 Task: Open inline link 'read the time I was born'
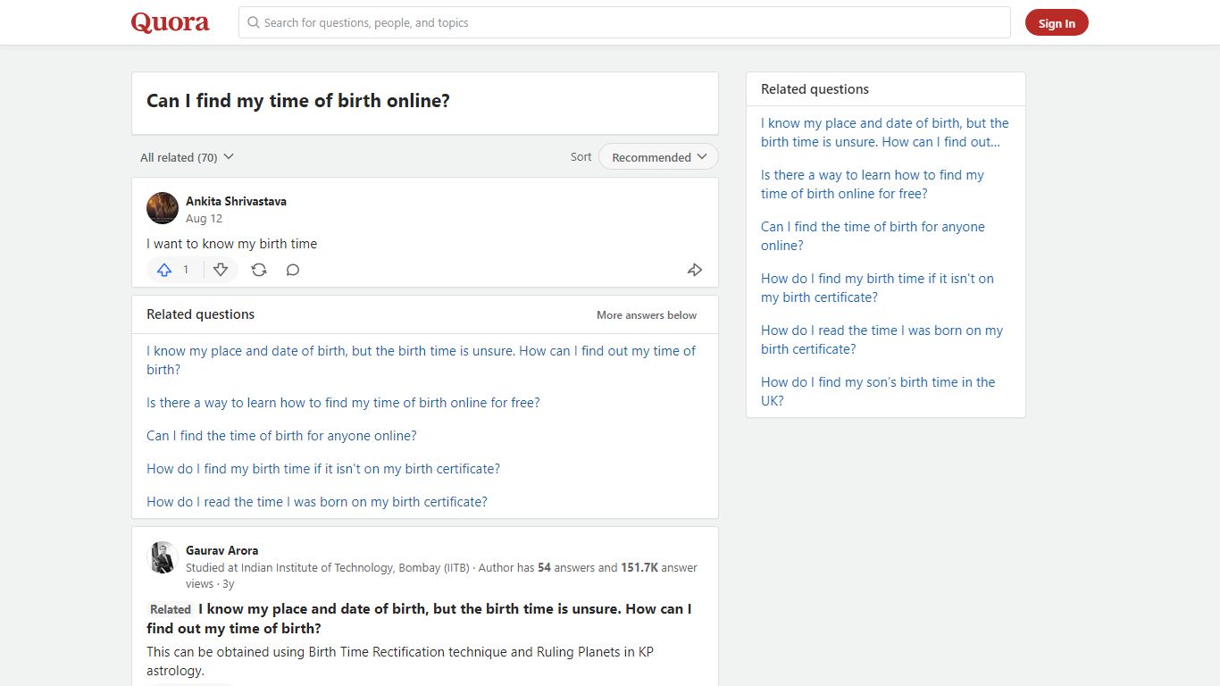tap(317, 502)
